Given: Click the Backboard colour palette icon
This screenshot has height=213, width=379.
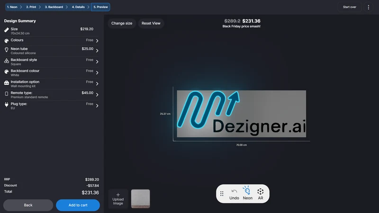Looking at the screenshot, I should coord(7,72).
